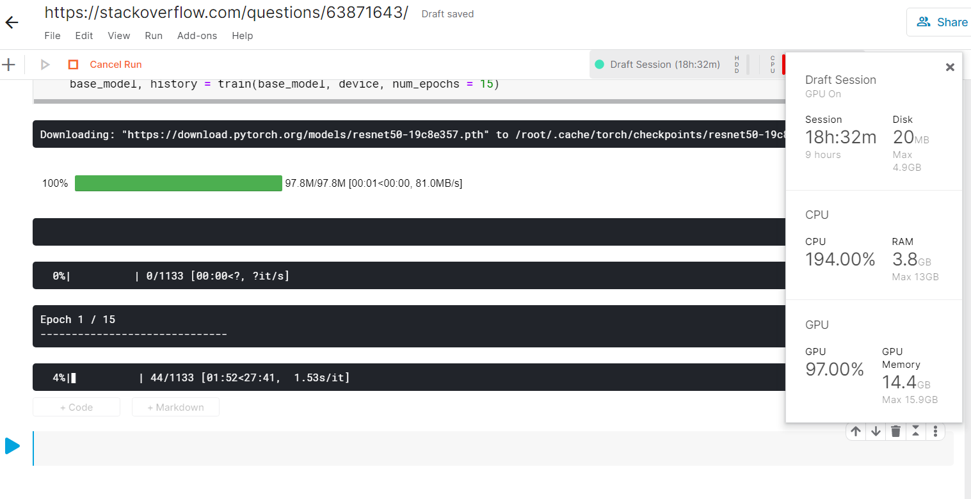Click the green resnet50 download progress bar
The width and height of the screenshot is (971, 499).
point(179,183)
